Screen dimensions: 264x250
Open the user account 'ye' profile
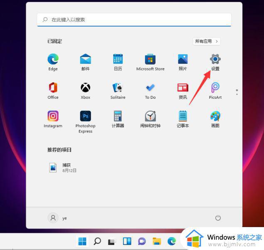(x=58, y=218)
